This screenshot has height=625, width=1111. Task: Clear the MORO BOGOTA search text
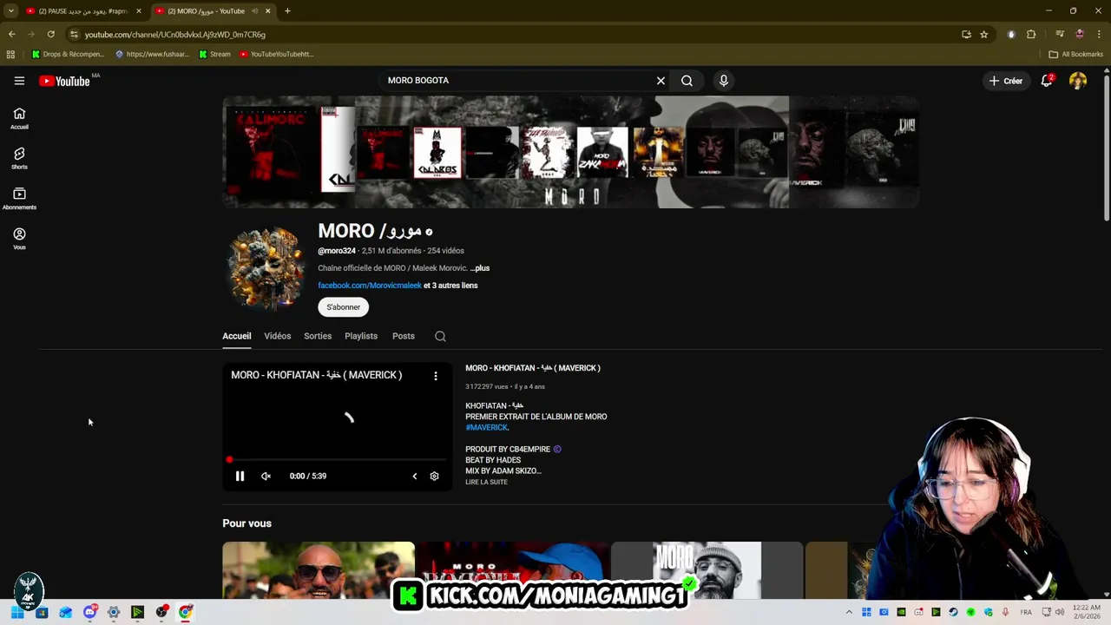[661, 81]
